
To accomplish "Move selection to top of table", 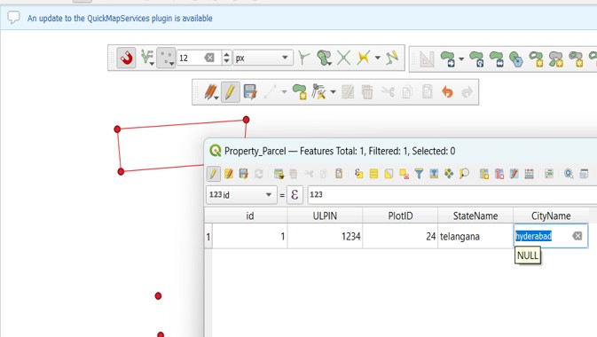I will 434,174.
